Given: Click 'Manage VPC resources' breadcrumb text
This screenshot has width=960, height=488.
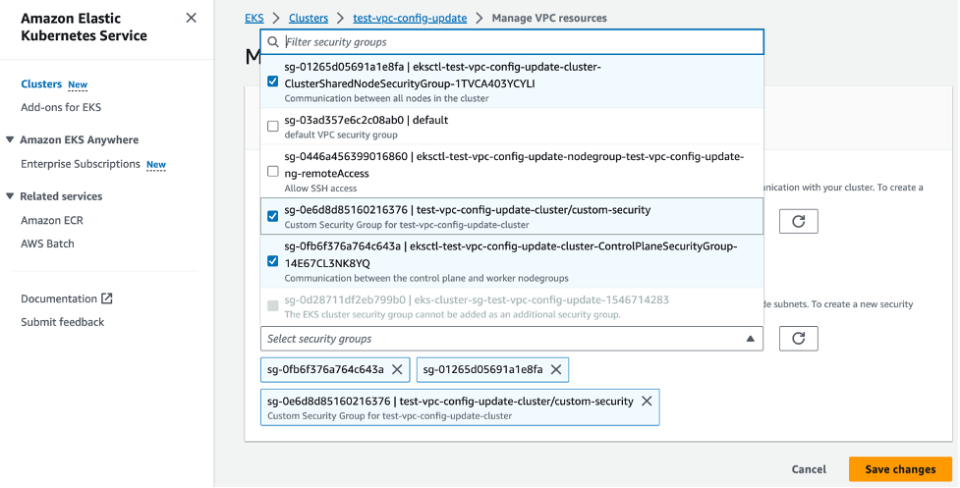Looking at the screenshot, I should (549, 18).
